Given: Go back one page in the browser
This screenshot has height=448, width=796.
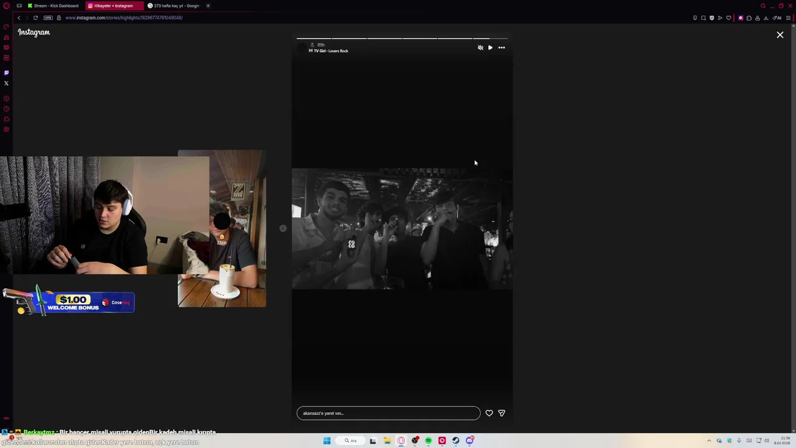Looking at the screenshot, I should pyautogui.click(x=19, y=17).
